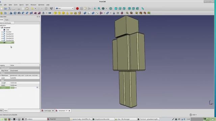
Task: Click the Open document folder icon
Action: [x=5, y=8]
